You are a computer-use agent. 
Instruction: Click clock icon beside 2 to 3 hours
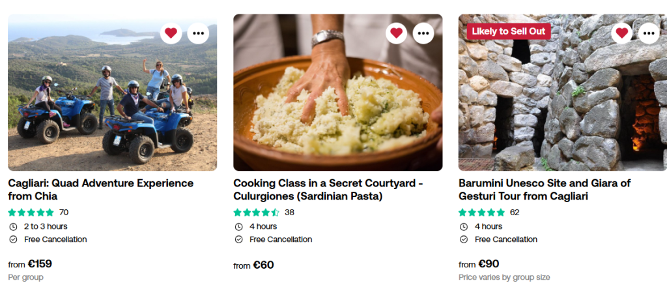(13, 226)
